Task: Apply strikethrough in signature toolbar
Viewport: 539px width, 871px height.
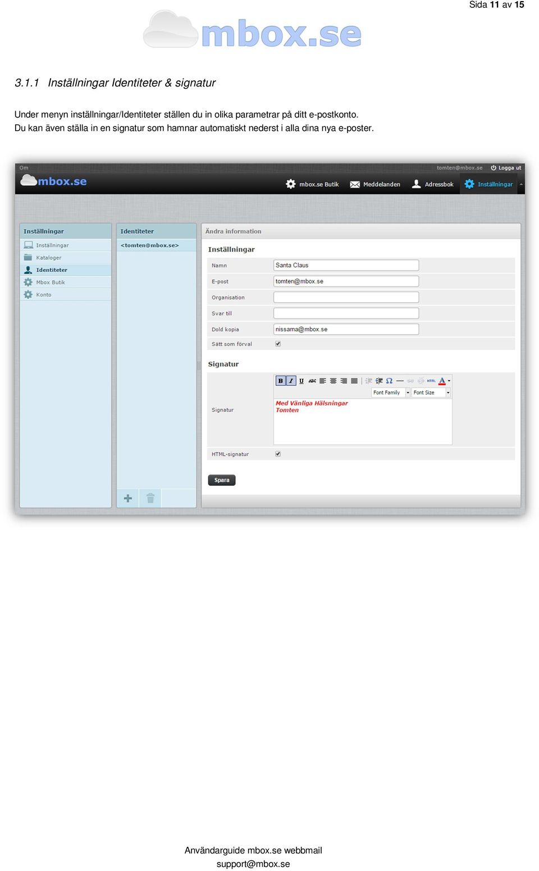Action: (x=312, y=381)
